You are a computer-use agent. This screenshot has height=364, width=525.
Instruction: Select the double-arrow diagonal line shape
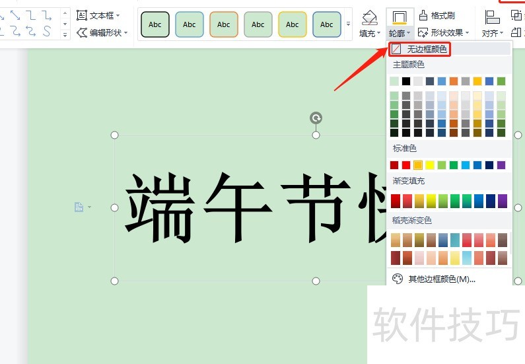15,15
